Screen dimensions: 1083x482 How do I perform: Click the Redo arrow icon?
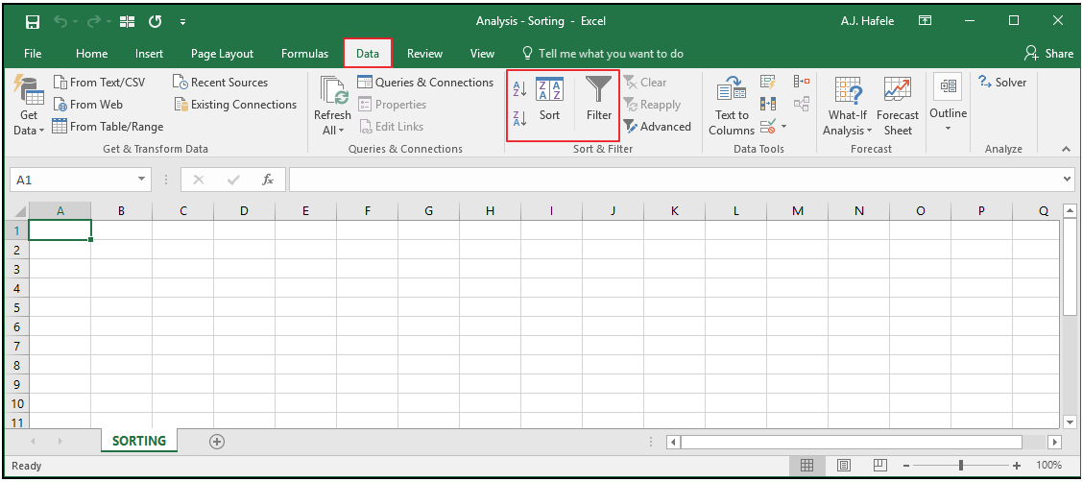coord(94,21)
